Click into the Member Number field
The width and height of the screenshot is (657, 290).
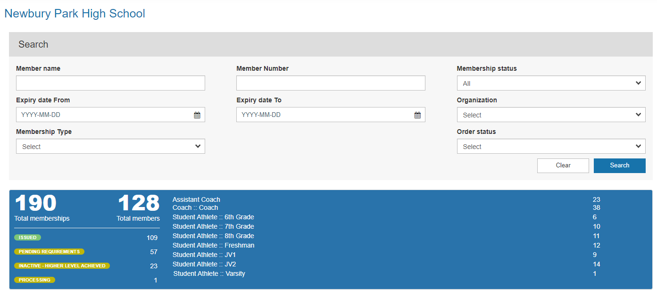click(x=331, y=83)
